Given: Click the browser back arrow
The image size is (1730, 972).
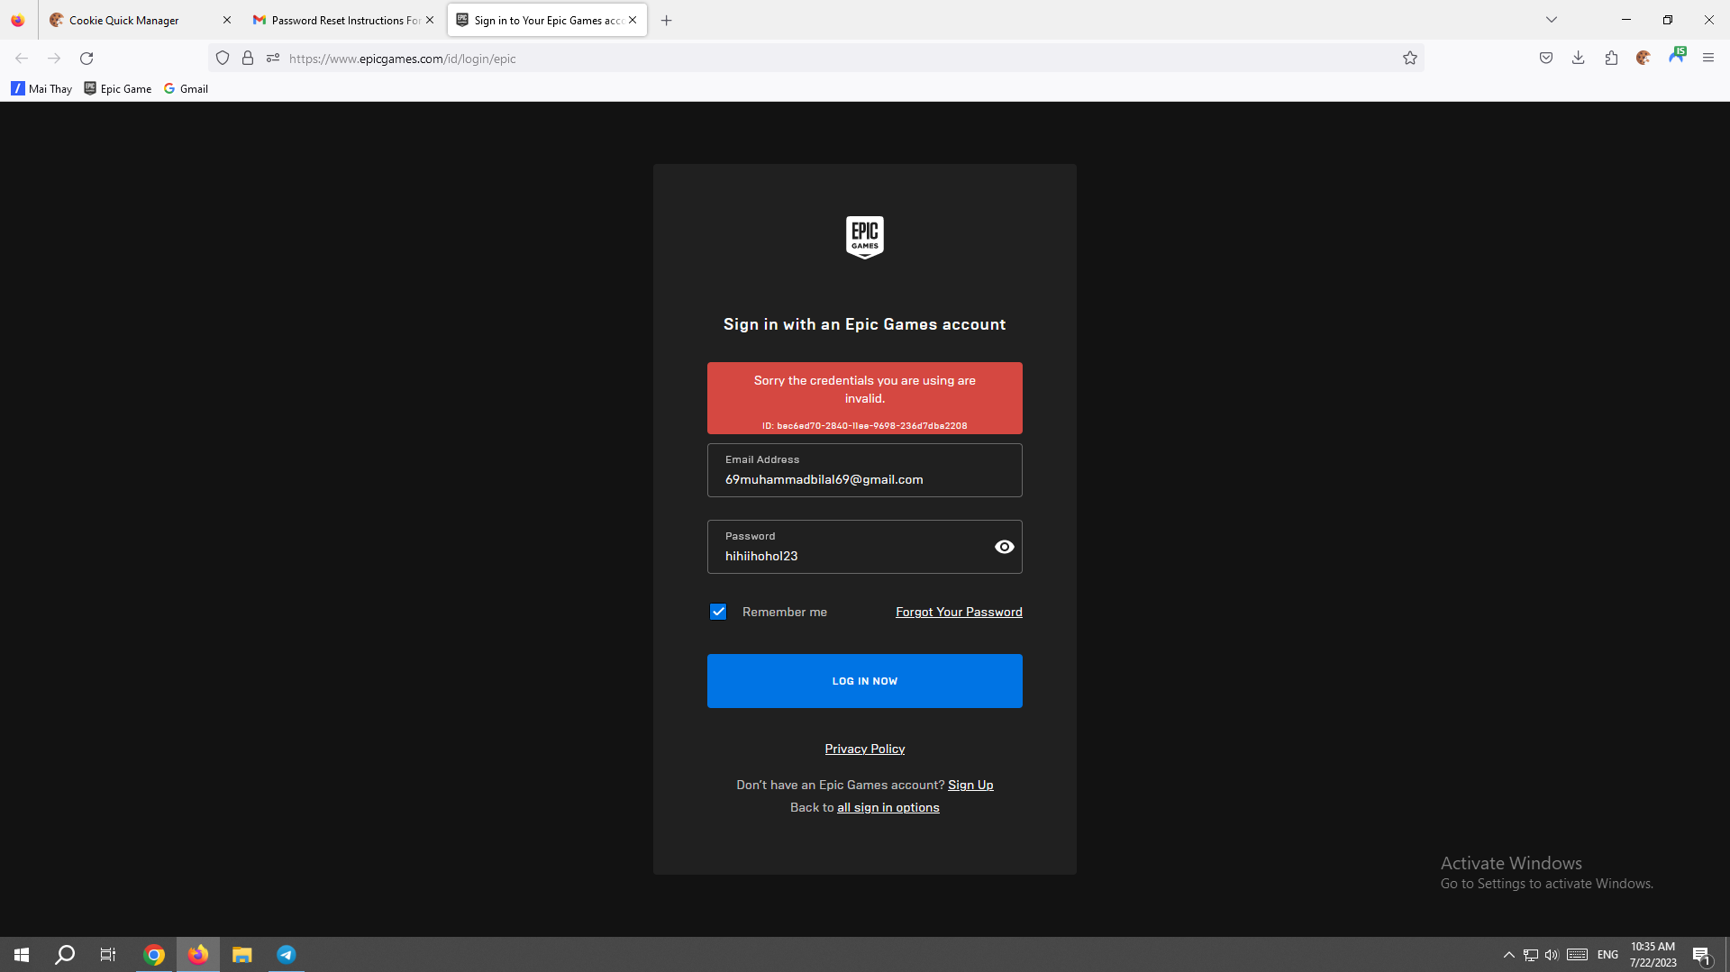Looking at the screenshot, I should pyautogui.click(x=22, y=59).
